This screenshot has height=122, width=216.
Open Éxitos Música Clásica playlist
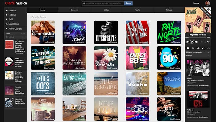tap(169, 109)
